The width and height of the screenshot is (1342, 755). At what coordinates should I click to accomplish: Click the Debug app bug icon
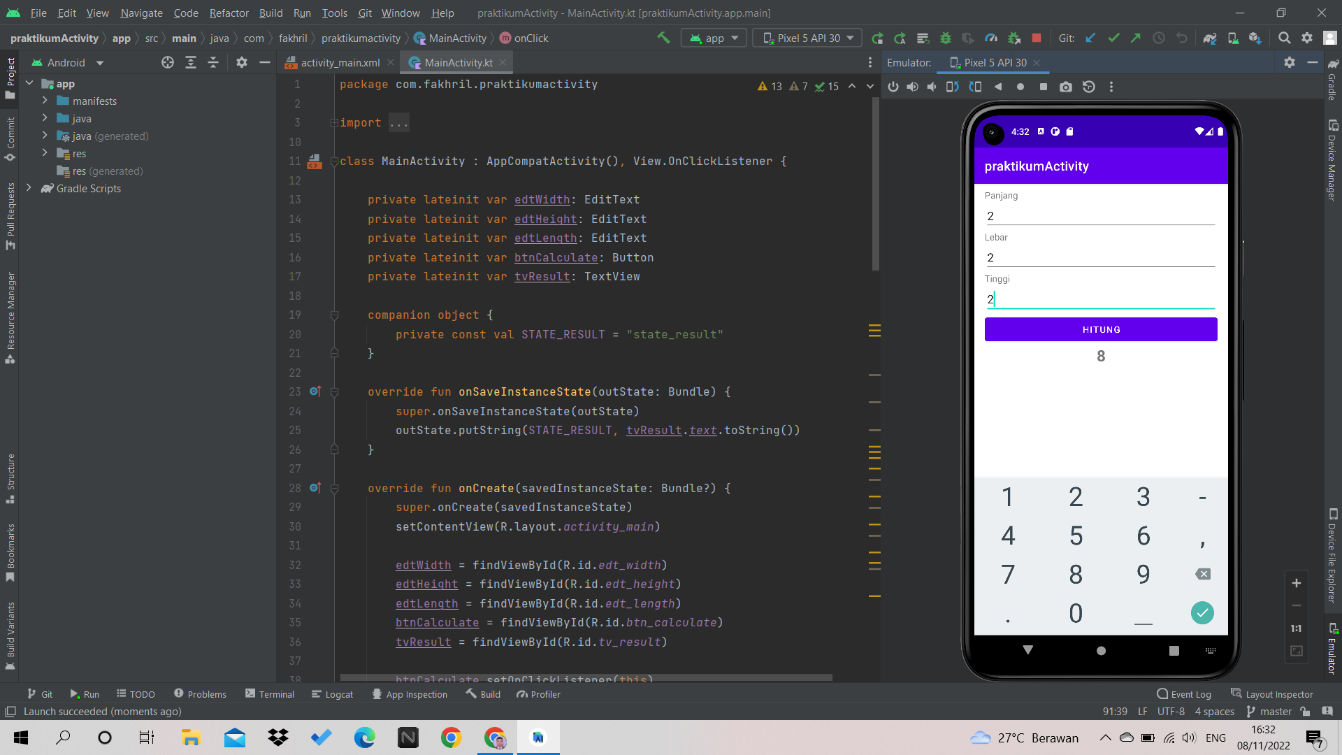pos(945,38)
